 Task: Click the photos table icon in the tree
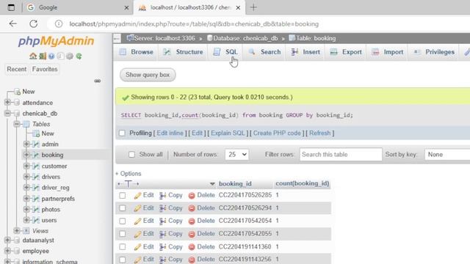[x=36, y=209]
